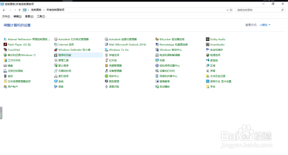This screenshot has width=288, height=155.
Task: Open Mail (Microsoft Outlook 2016) icon
Action: point(106,45)
